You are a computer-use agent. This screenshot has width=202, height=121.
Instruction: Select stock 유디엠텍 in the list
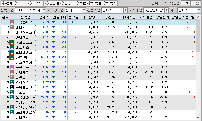pos(22,117)
